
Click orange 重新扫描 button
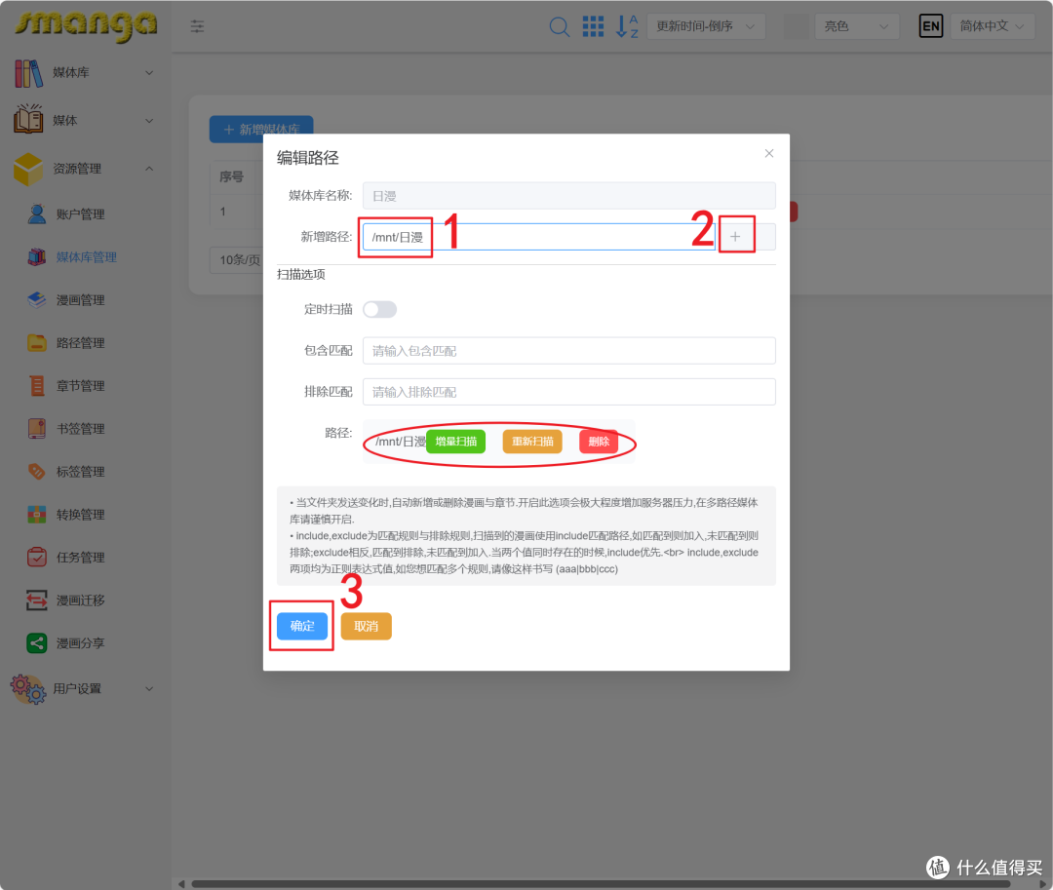pyautogui.click(x=532, y=441)
